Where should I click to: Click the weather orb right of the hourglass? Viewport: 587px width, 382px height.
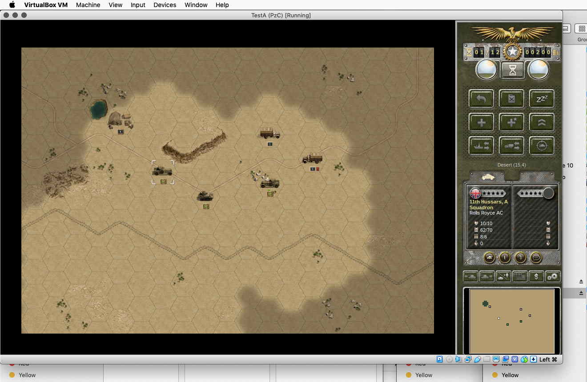pos(538,70)
